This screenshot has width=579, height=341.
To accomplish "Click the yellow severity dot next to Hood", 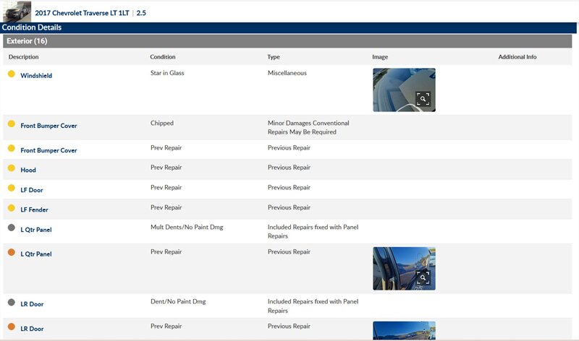I will pyautogui.click(x=12, y=169).
